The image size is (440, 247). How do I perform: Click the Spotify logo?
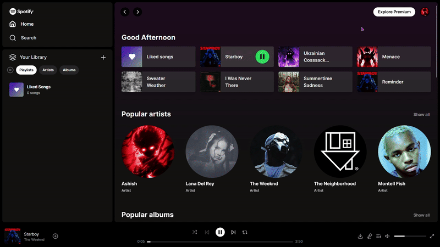coord(21,12)
